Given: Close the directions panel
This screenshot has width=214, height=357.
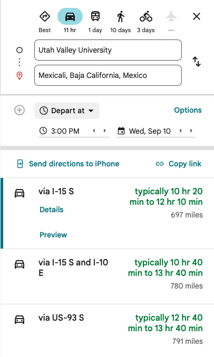Looking at the screenshot, I should (x=197, y=16).
